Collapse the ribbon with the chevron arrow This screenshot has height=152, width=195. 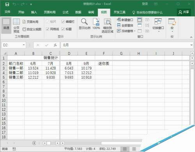coord(191,37)
